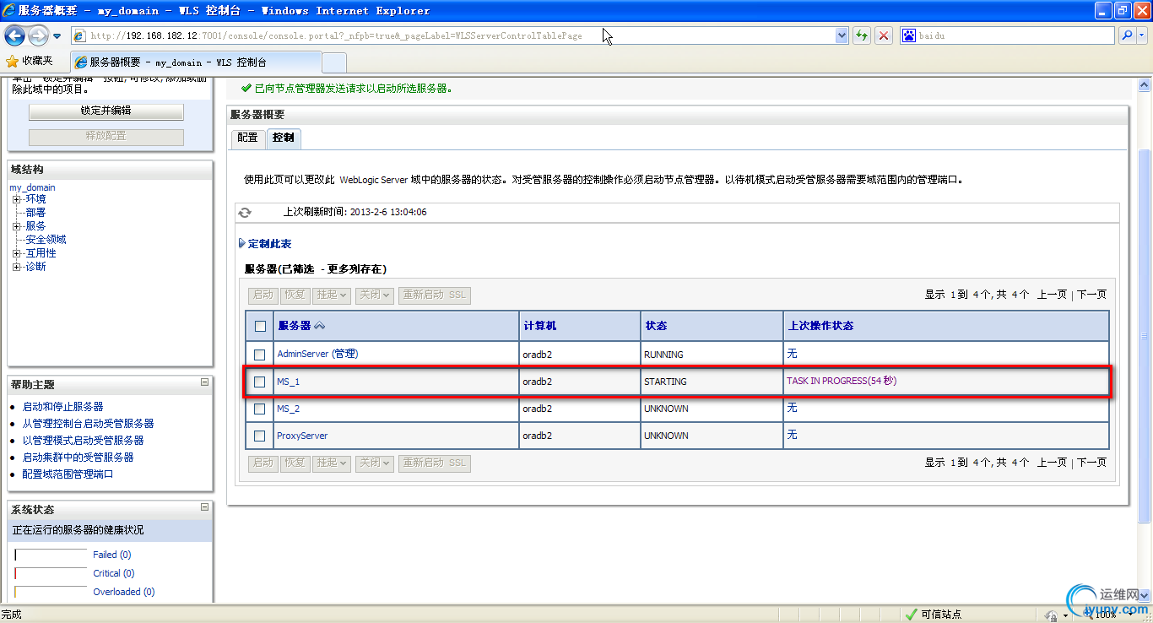
Task: Expand the 环境 tree node
Action: click(16, 199)
